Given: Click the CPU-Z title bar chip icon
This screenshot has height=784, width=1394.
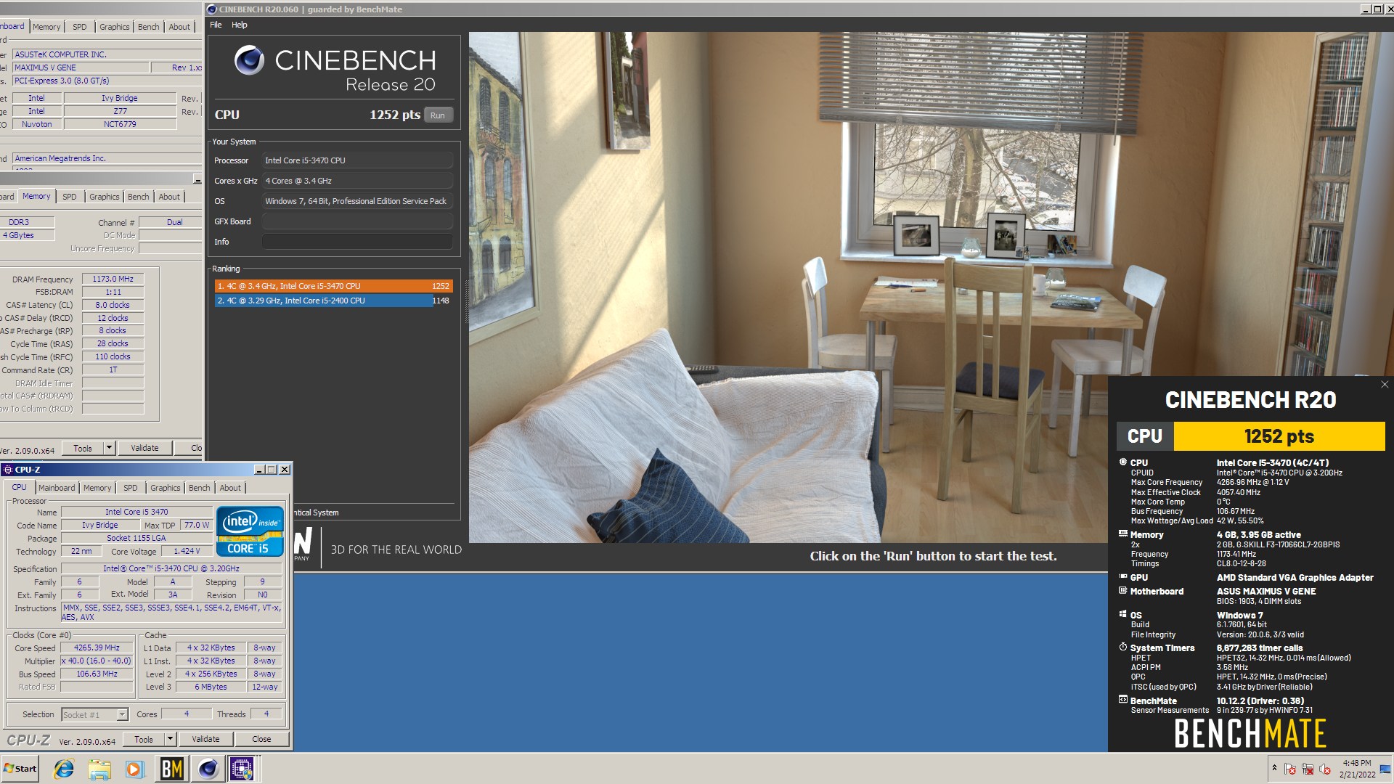Looking at the screenshot, I should (x=8, y=470).
